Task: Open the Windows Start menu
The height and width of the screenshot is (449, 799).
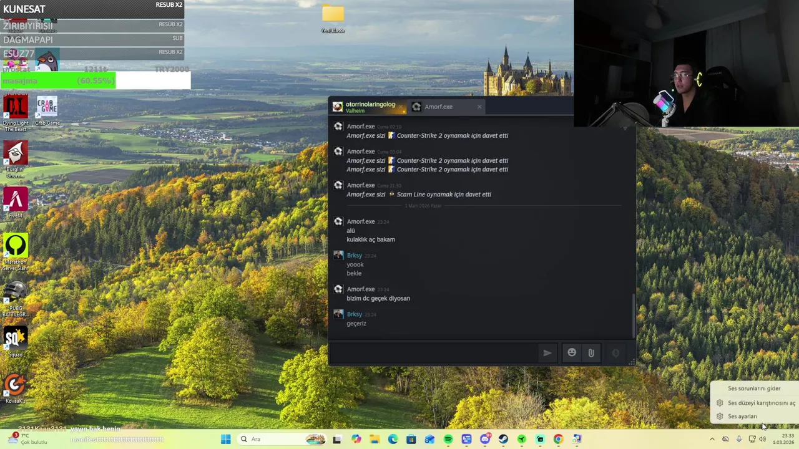Action: 225,439
